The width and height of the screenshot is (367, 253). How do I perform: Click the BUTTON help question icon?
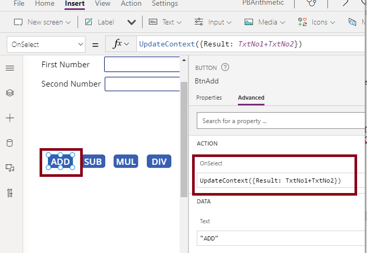[x=225, y=67]
